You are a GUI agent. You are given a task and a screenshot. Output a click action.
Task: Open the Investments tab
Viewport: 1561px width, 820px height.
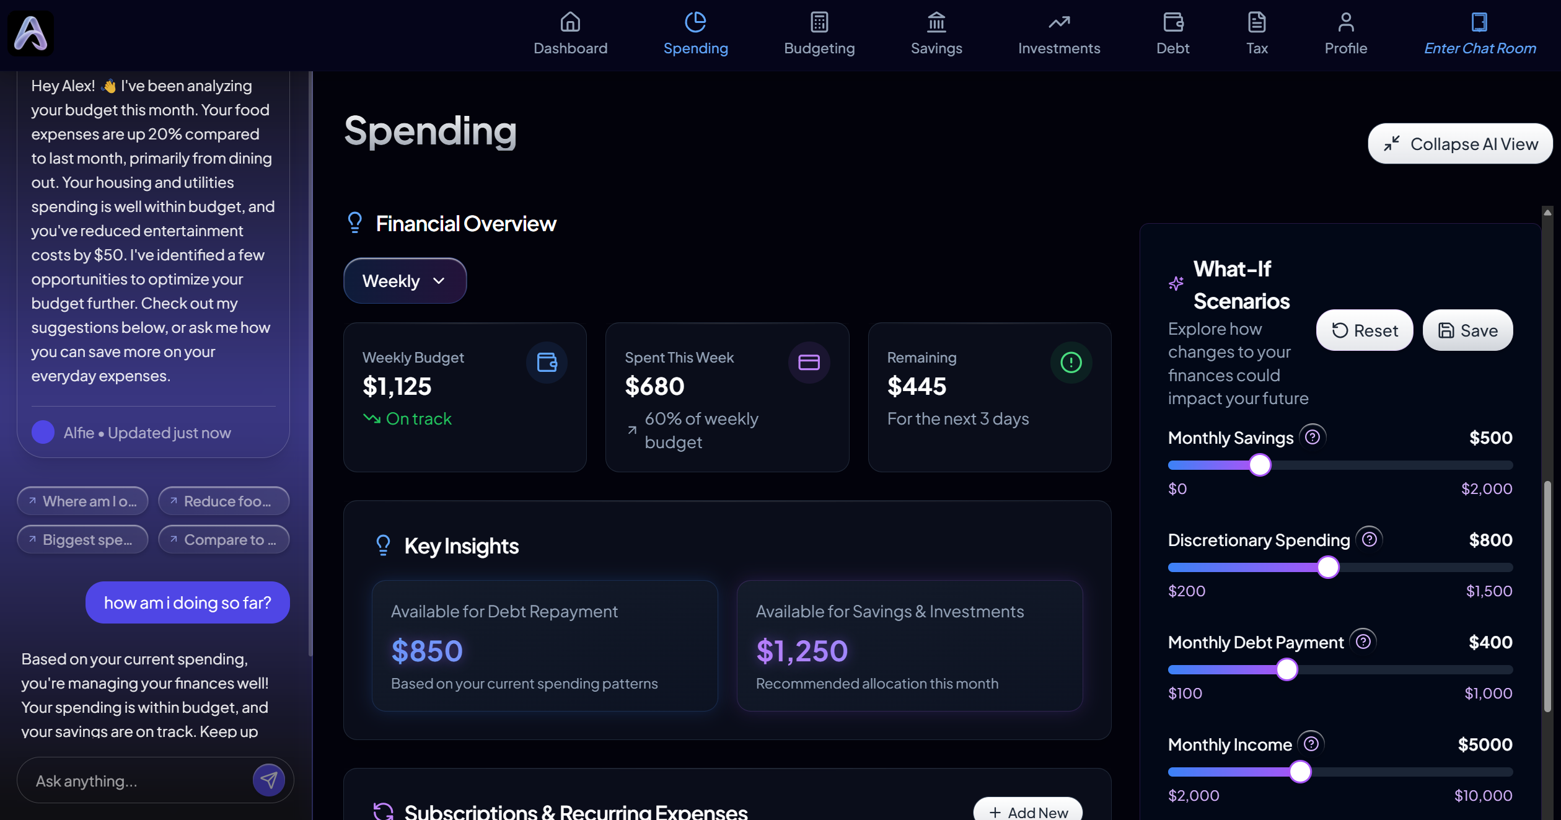[x=1059, y=33]
